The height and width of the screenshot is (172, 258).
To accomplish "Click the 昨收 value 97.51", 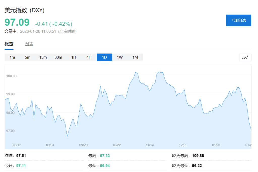I will (21, 156).
